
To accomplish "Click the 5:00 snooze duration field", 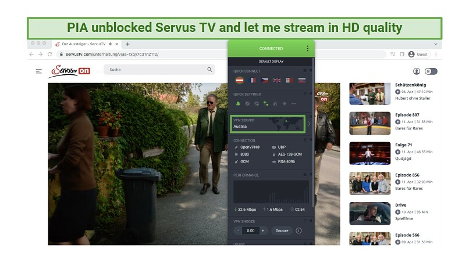I will [x=251, y=230].
